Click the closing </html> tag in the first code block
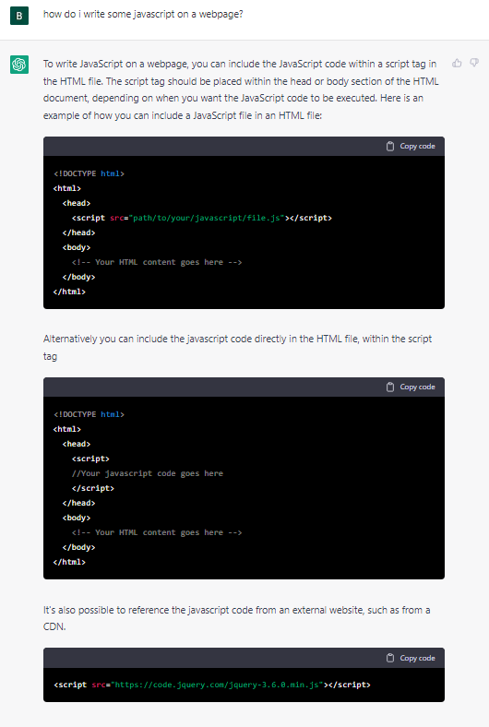The image size is (489, 727). [x=69, y=292]
